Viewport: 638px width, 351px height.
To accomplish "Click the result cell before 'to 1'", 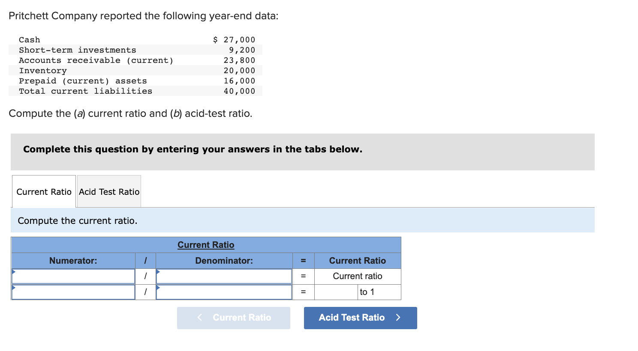I will click(336, 292).
